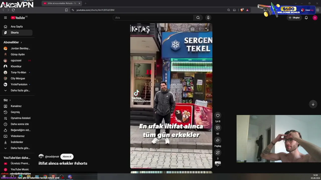This screenshot has width=321, height=180.
Task: Subscribe with the 'Abone ol' button
Action: pos(67,157)
